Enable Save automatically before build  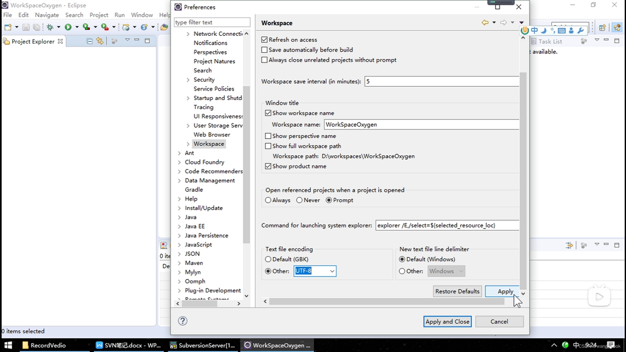pos(264,50)
